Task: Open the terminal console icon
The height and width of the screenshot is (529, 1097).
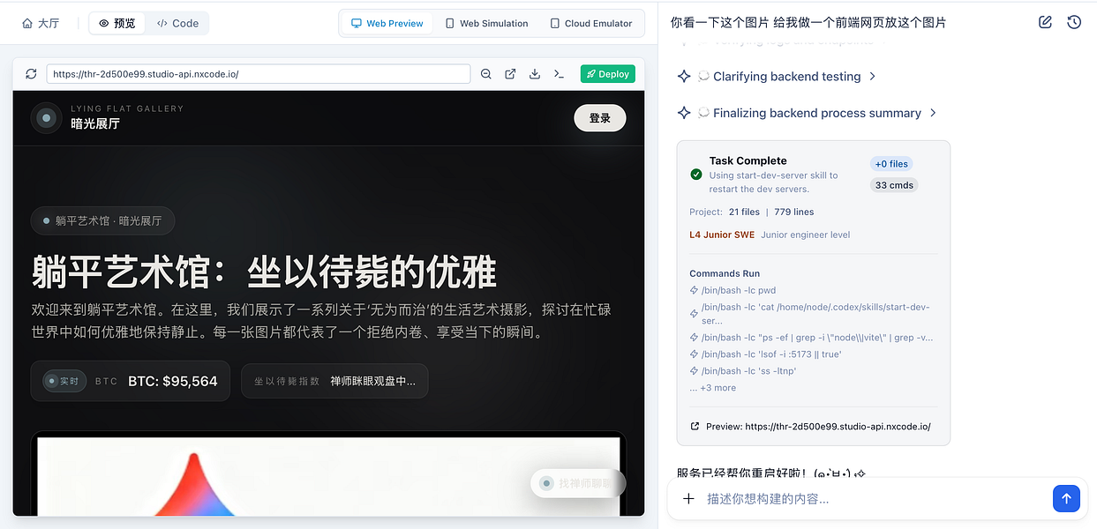Action: [559, 74]
